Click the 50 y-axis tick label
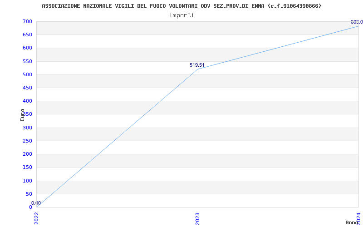The image size is (363, 227). [29, 194]
